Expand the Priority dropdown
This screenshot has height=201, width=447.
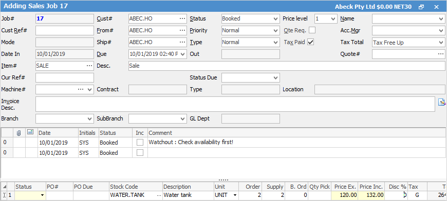point(276,30)
